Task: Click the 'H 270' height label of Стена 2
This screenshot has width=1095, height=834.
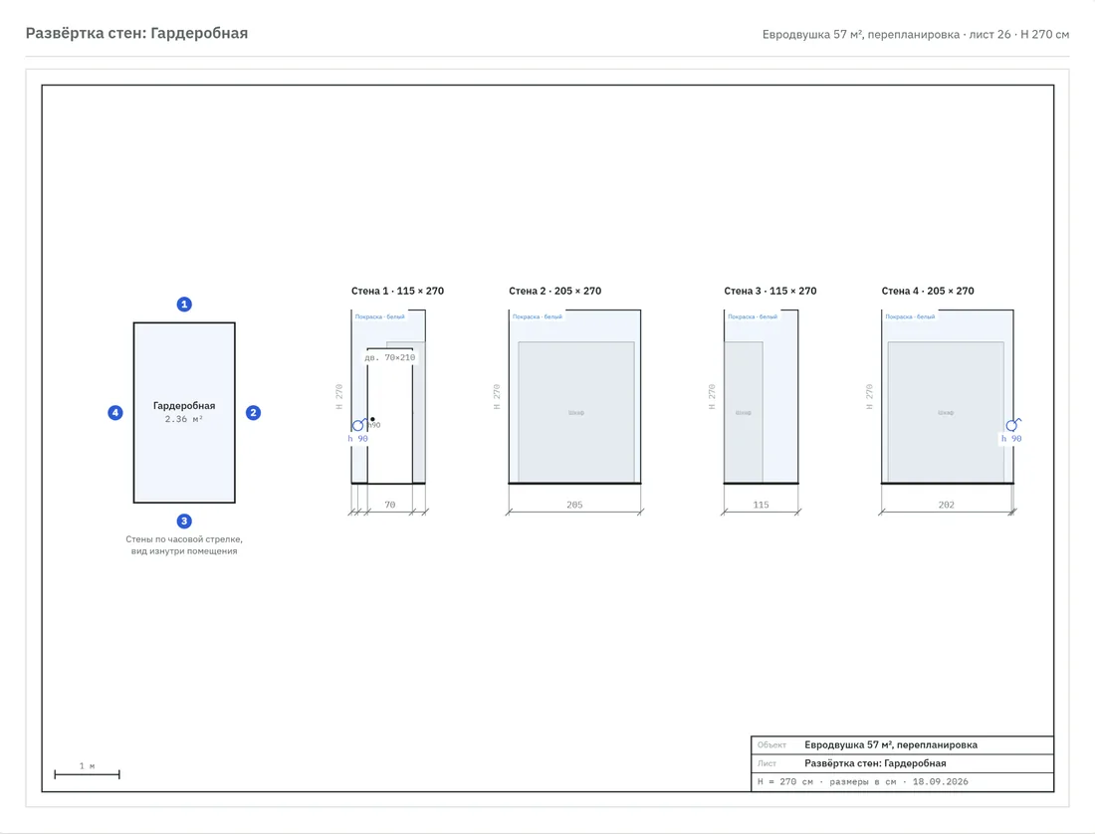Action: (x=497, y=396)
